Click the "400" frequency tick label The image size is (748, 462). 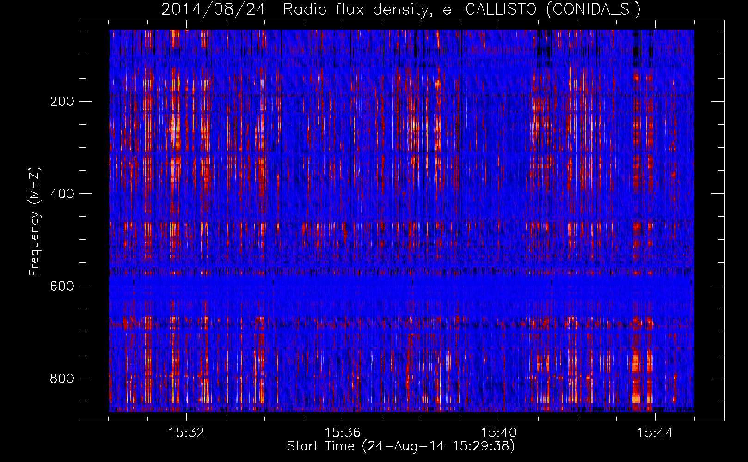click(x=61, y=194)
